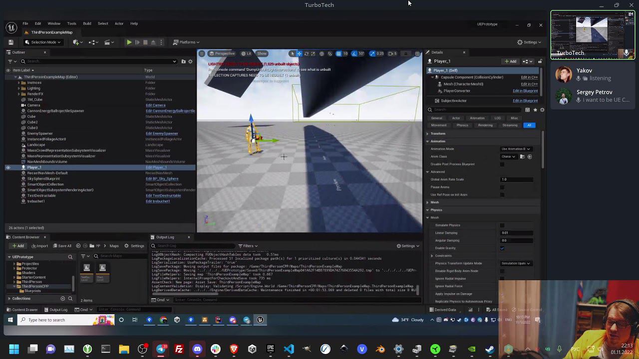
Task: Open Visual Studio Code from the taskbar
Action: click(x=289, y=349)
